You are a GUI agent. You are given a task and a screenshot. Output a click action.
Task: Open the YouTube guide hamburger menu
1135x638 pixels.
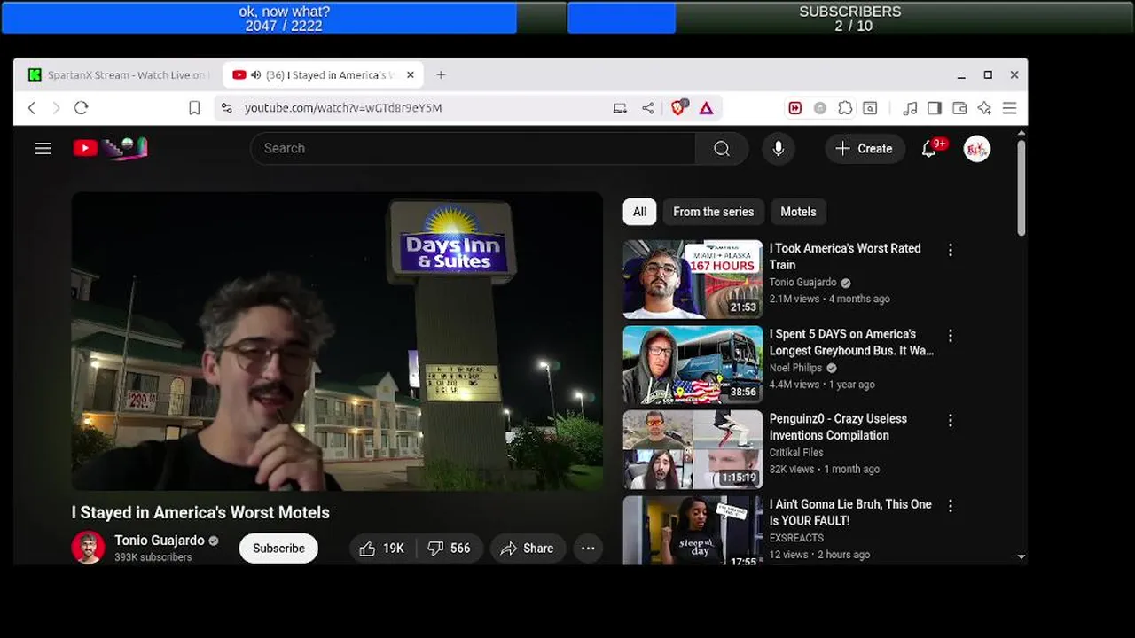tap(43, 148)
